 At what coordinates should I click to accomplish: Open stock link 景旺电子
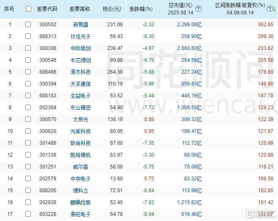81,214
